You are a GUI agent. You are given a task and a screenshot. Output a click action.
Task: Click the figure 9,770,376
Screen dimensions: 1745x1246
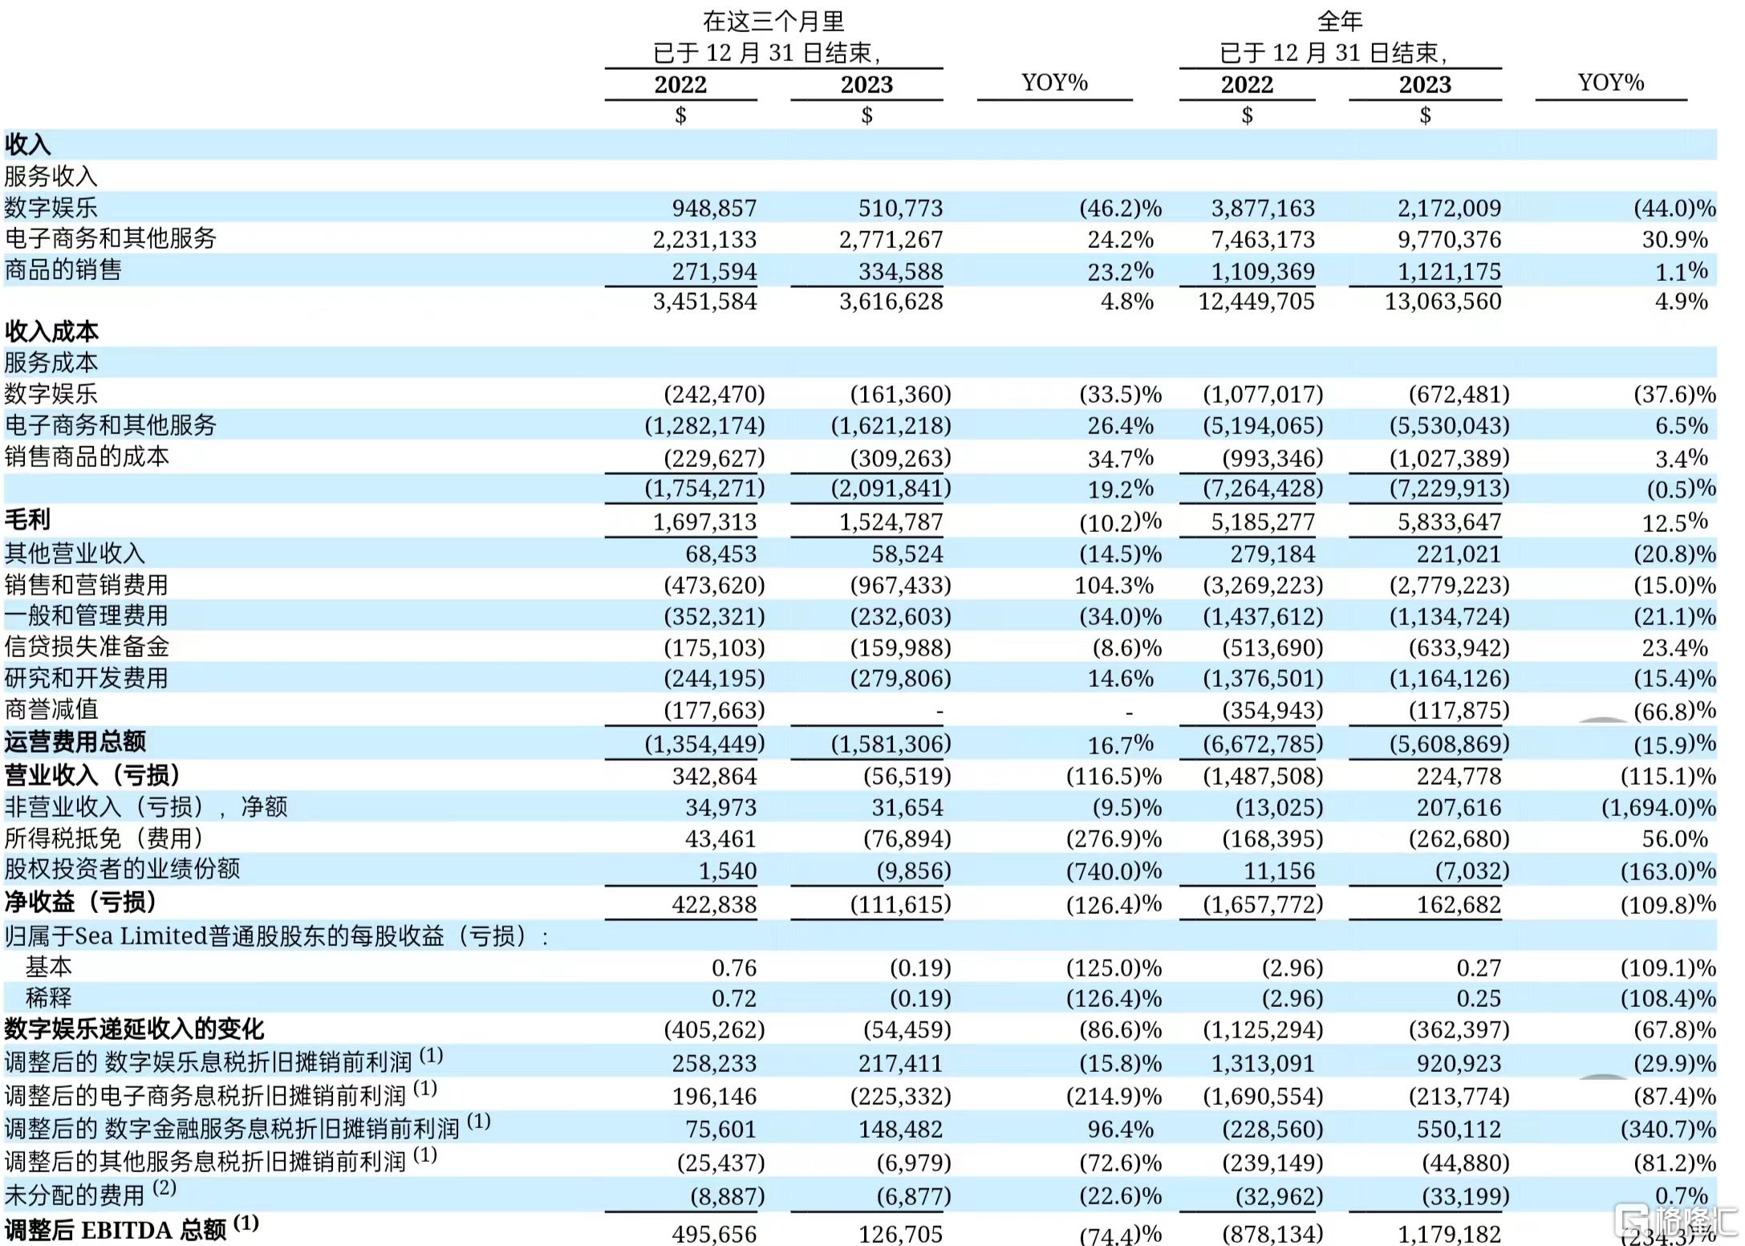pyautogui.click(x=1449, y=239)
